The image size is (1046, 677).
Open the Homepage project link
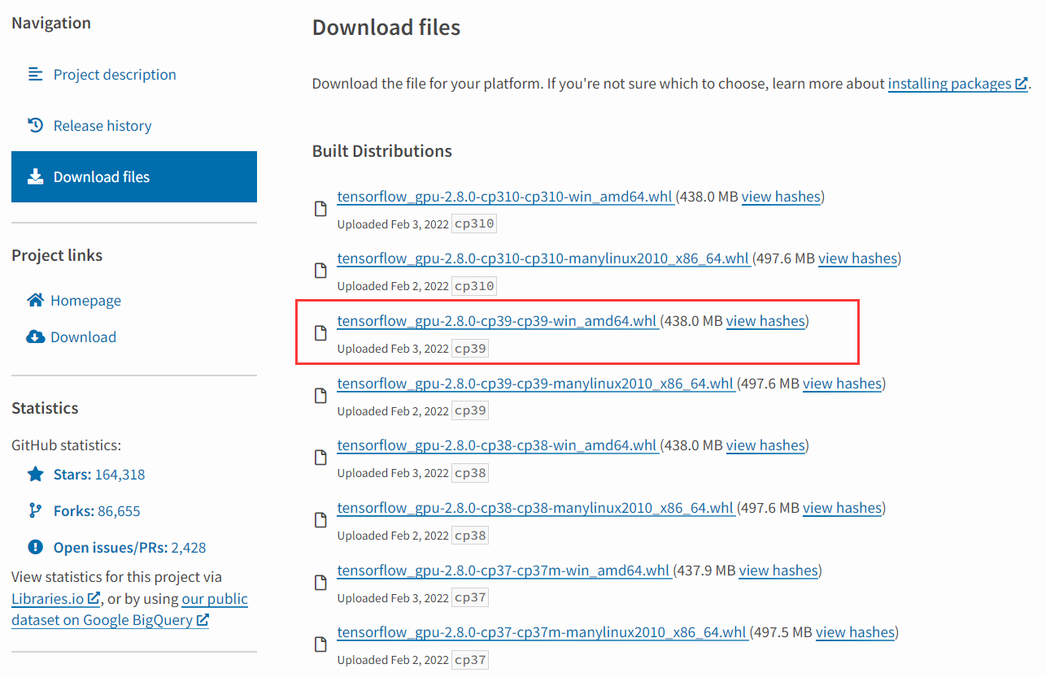[x=85, y=301]
